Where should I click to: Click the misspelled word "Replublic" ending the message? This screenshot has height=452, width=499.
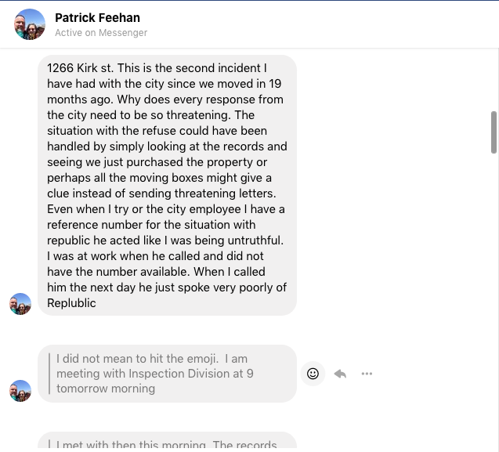pos(71,303)
